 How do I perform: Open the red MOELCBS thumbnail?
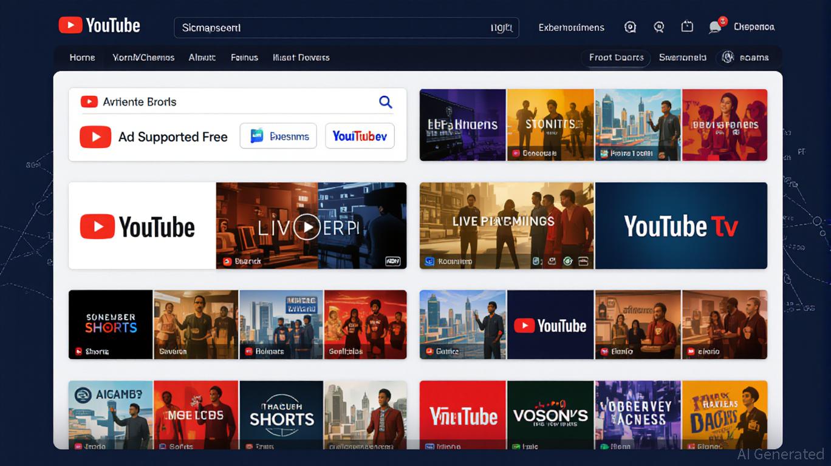pyautogui.click(x=196, y=415)
